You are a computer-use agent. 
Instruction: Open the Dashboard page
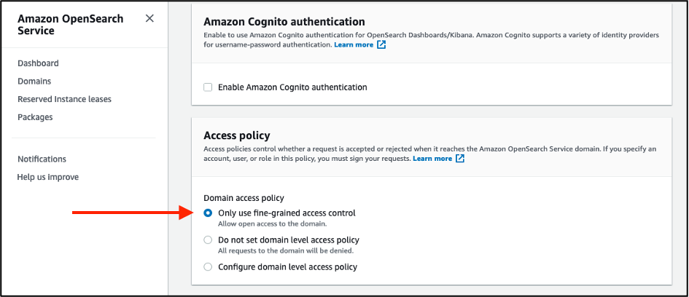click(38, 63)
